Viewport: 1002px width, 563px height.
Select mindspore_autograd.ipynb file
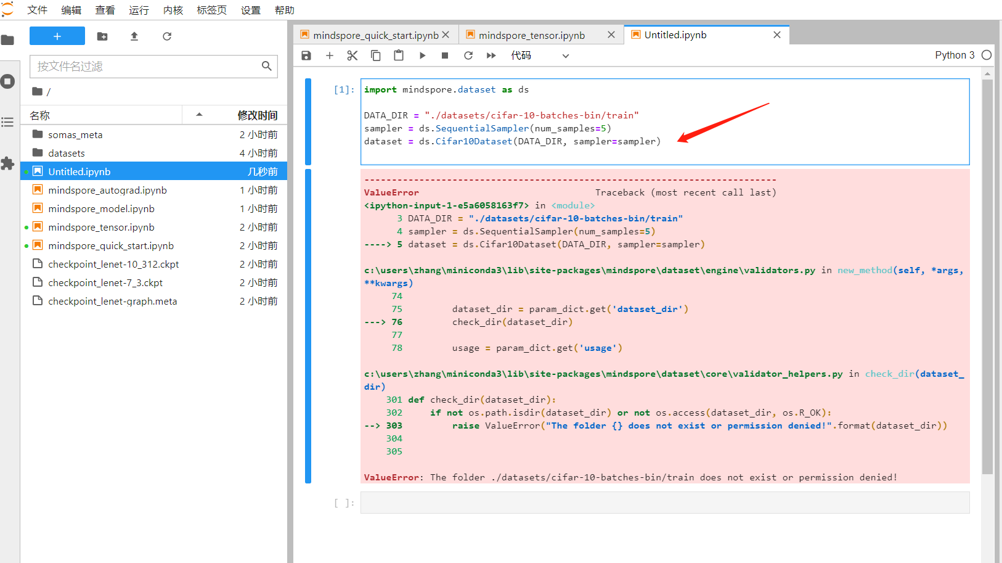154,190
